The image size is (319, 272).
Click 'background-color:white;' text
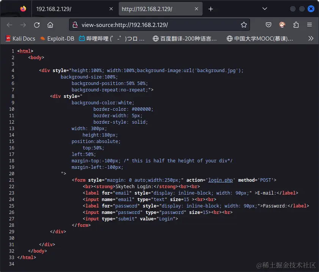pos(103,103)
